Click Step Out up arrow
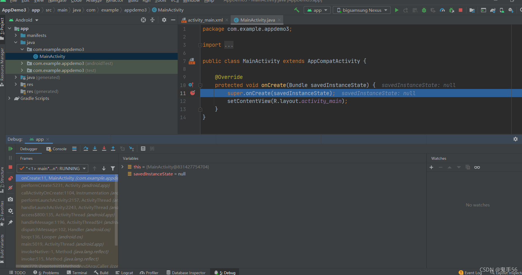Screen dimensions: 522x275 click(x=113, y=149)
